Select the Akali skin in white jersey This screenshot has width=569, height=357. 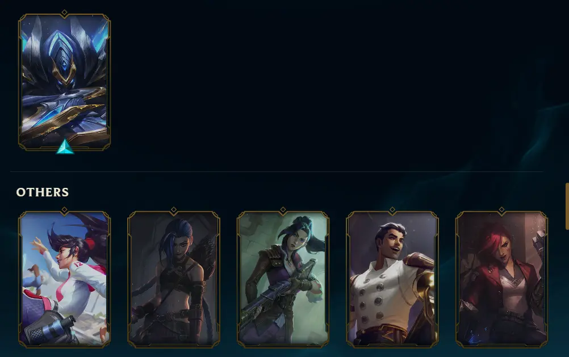click(x=64, y=279)
